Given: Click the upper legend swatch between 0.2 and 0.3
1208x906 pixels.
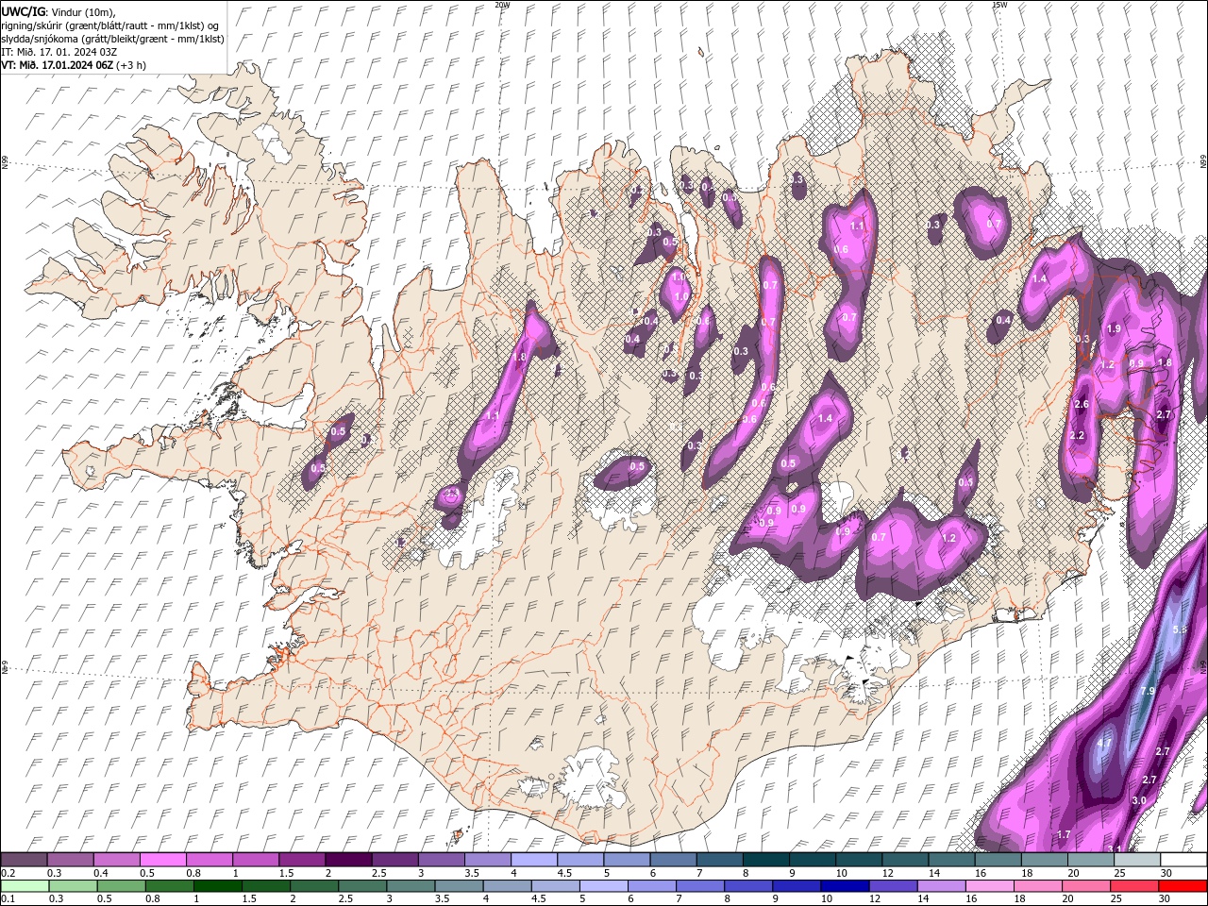Looking at the screenshot, I should 24,860.
